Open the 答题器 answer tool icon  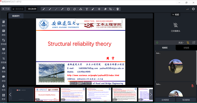pyautogui.click(x=3, y=60)
